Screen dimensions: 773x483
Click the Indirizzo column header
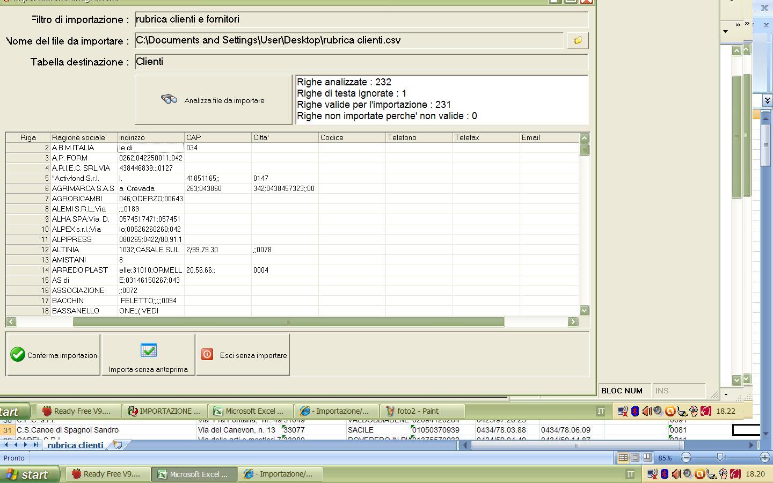coord(151,137)
